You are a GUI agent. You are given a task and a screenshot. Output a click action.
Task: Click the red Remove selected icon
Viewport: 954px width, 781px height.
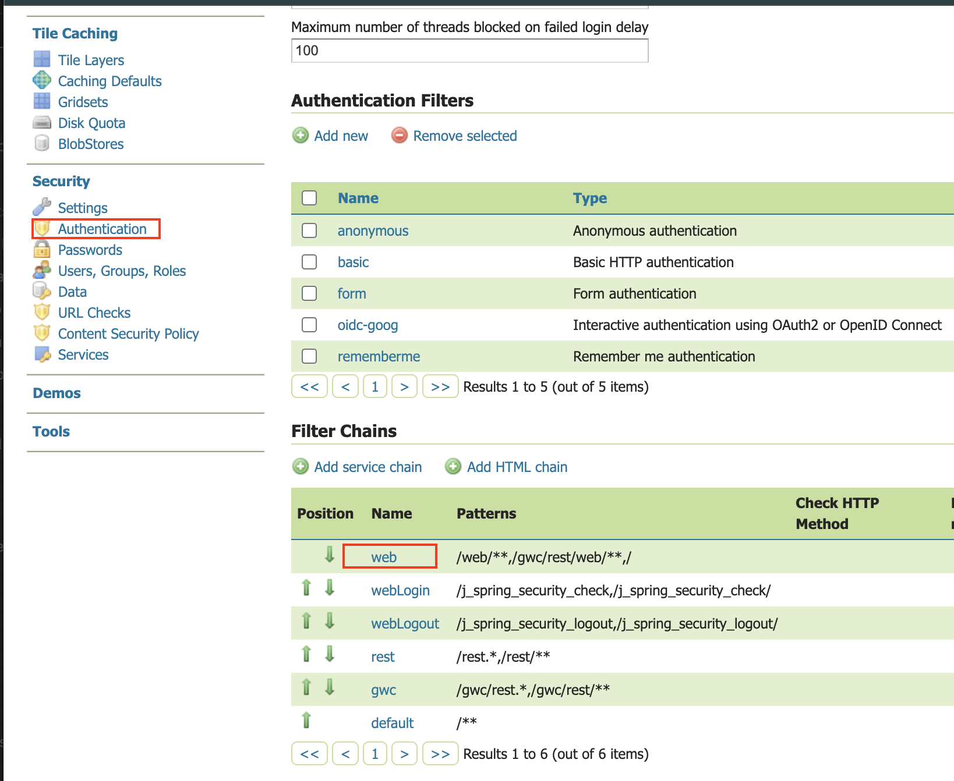[x=400, y=136]
